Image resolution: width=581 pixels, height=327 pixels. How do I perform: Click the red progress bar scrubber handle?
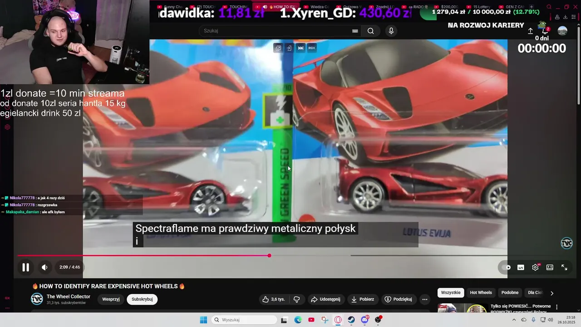coord(269,256)
